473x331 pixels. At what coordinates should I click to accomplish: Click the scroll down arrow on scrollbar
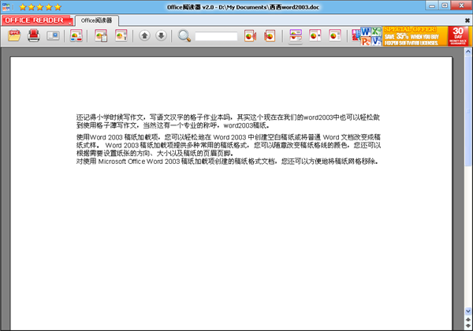(x=467, y=311)
